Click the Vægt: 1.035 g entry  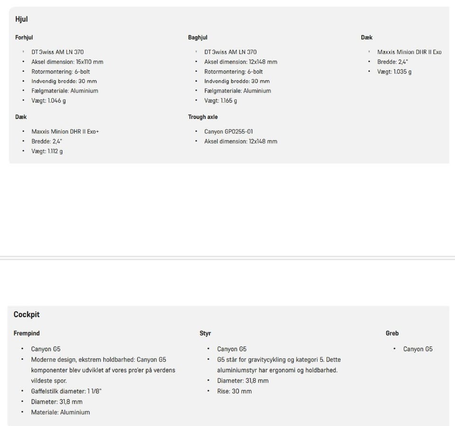pyautogui.click(x=394, y=72)
